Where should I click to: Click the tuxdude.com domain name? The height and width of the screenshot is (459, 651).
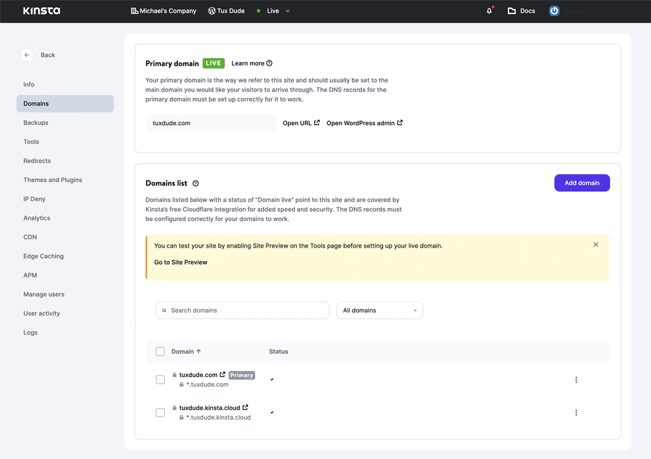click(198, 375)
